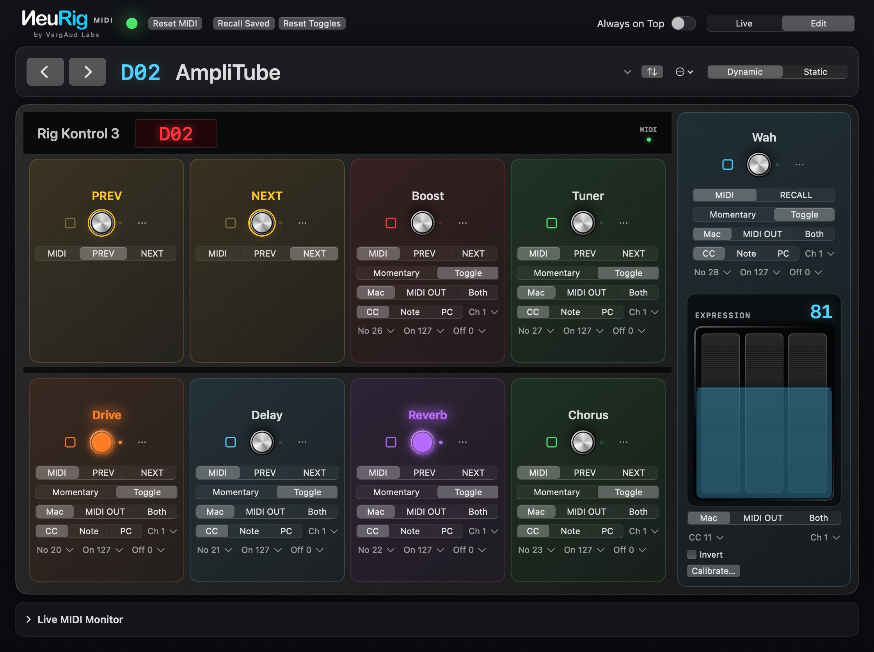Toggle the purple Reverb color square
The image size is (874, 652).
(x=391, y=442)
